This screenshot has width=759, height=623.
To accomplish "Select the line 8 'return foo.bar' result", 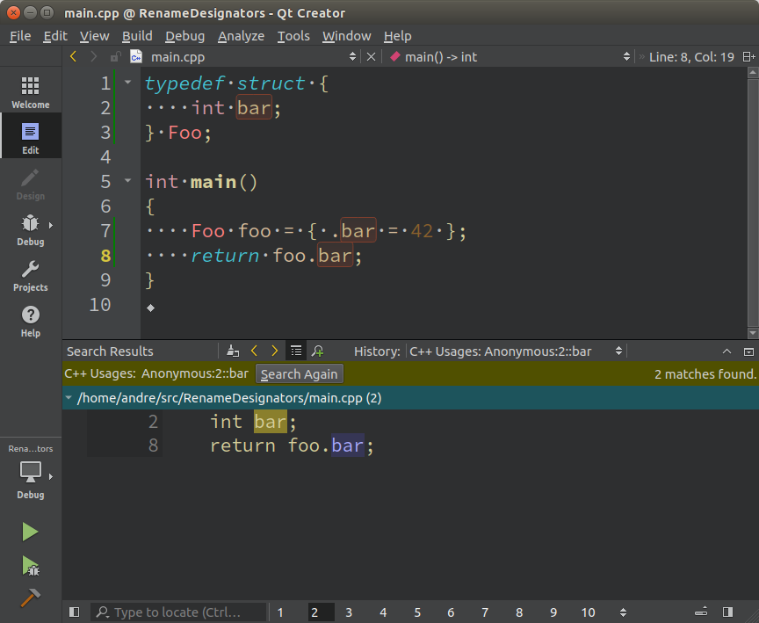I will 292,446.
